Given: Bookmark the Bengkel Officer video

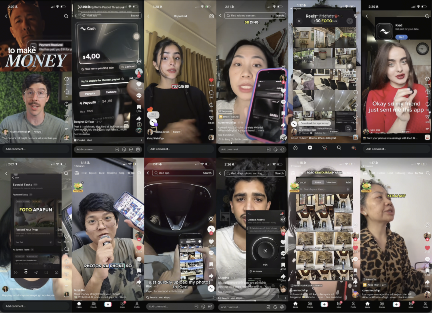Looking at the screenshot, I should (139, 107).
